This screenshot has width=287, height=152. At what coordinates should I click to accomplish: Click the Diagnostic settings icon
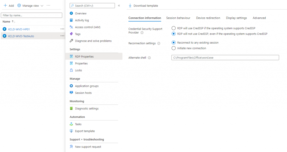pos(71,108)
